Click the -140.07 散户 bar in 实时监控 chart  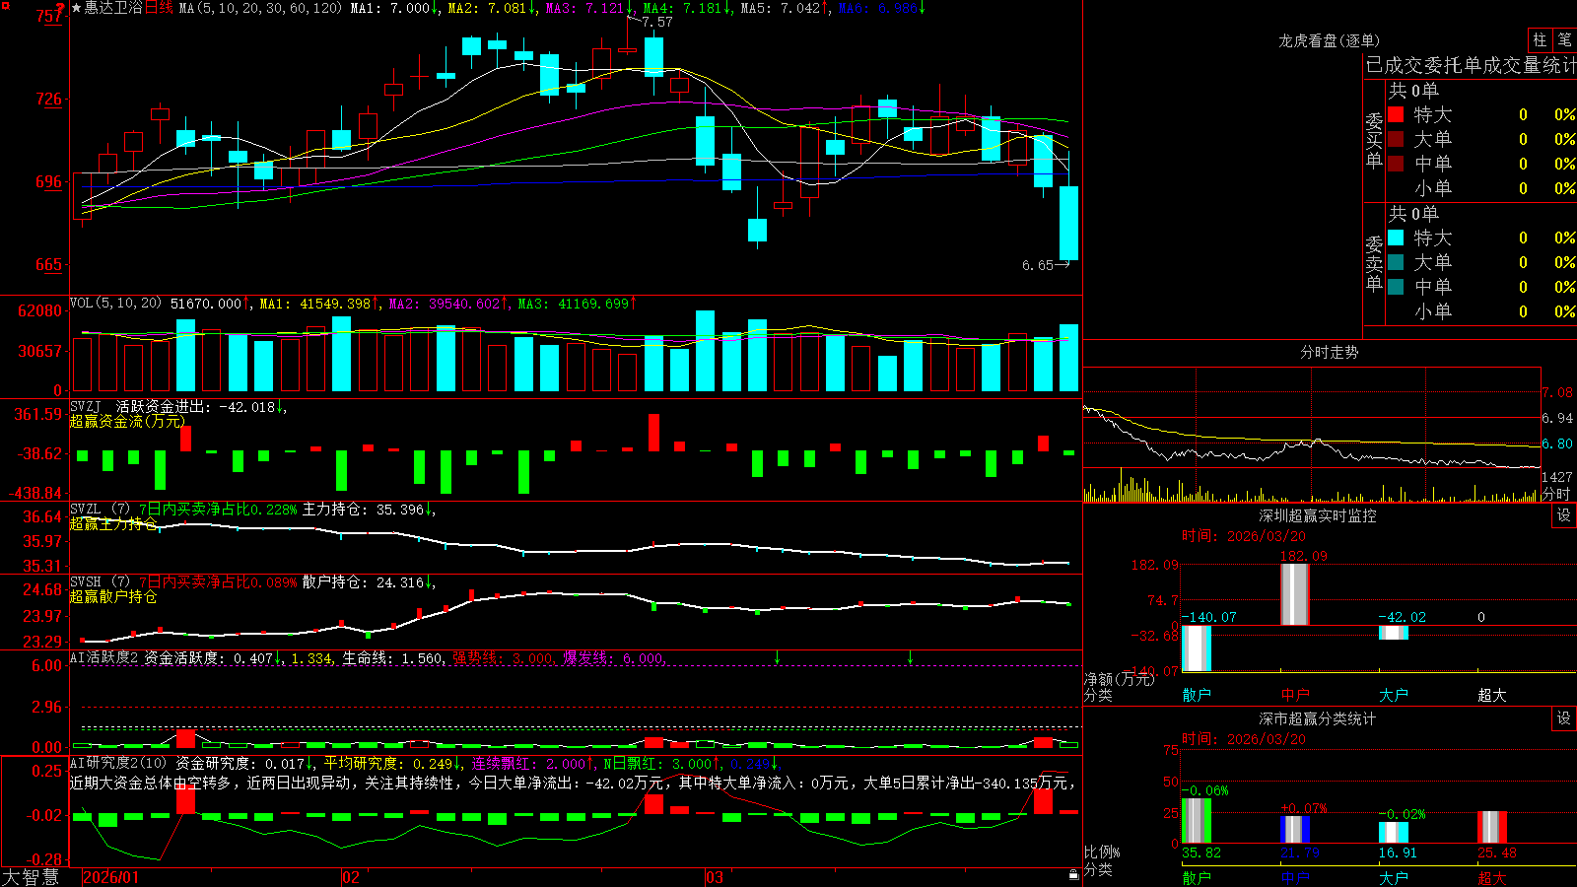pos(1197,648)
